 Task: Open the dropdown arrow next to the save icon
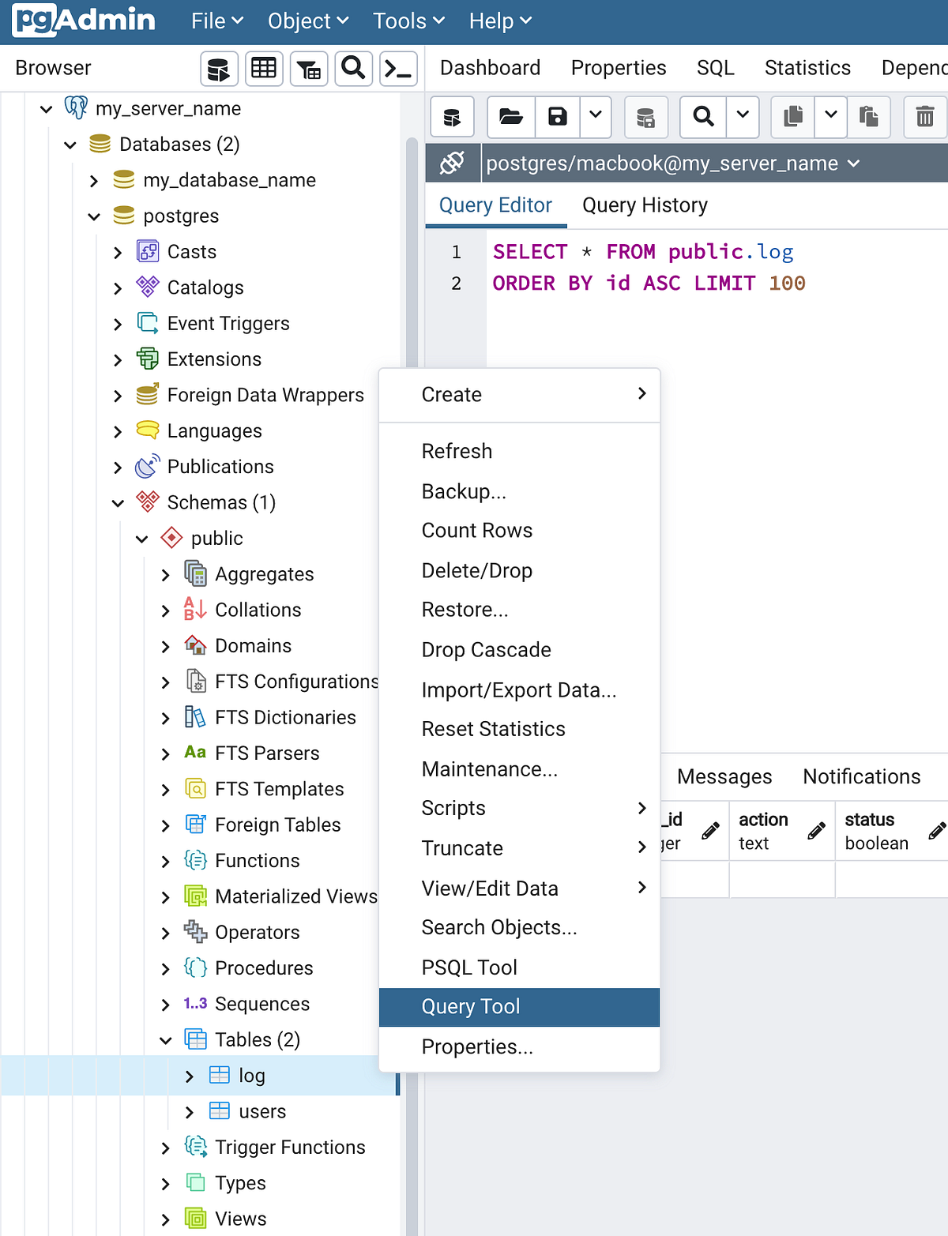[596, 117]
